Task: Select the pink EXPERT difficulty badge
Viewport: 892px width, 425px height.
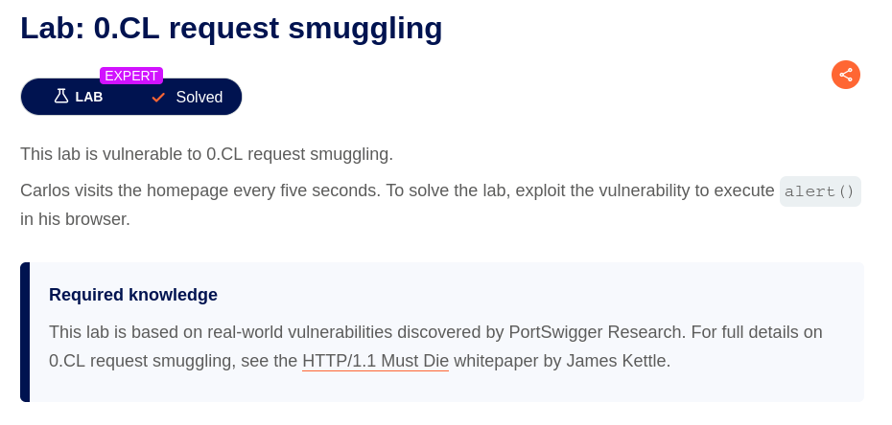Action: pyautogui.click(x=131, y=76)
